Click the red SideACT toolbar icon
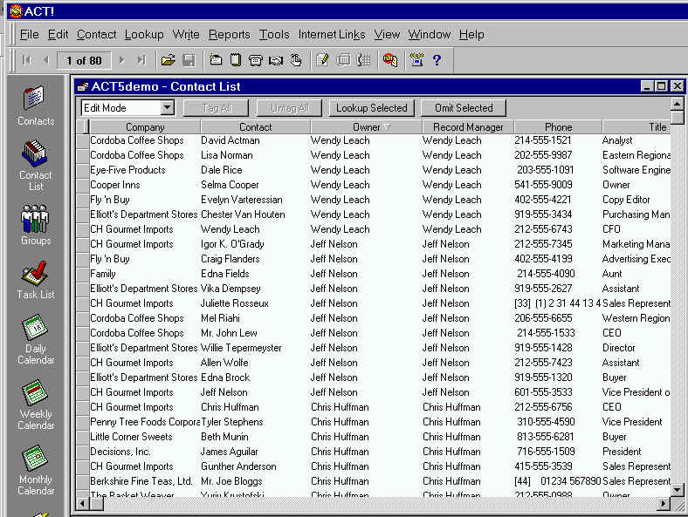Image resolution: width=688 pixels, height=517 pixels. pos(390,60)
